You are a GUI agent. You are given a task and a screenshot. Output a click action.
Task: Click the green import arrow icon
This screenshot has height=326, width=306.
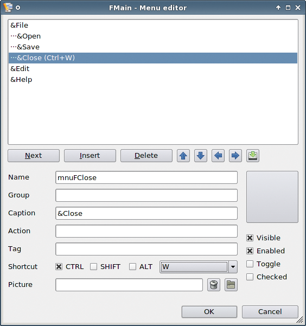coord(253,156)
